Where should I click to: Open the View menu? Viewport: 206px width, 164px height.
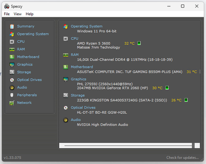pos(17,14)
